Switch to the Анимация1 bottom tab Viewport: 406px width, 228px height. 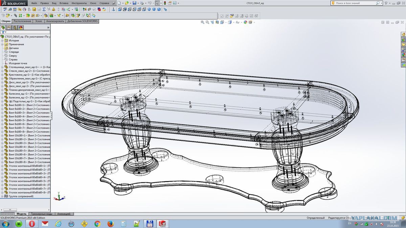click(x=64, y=214)
